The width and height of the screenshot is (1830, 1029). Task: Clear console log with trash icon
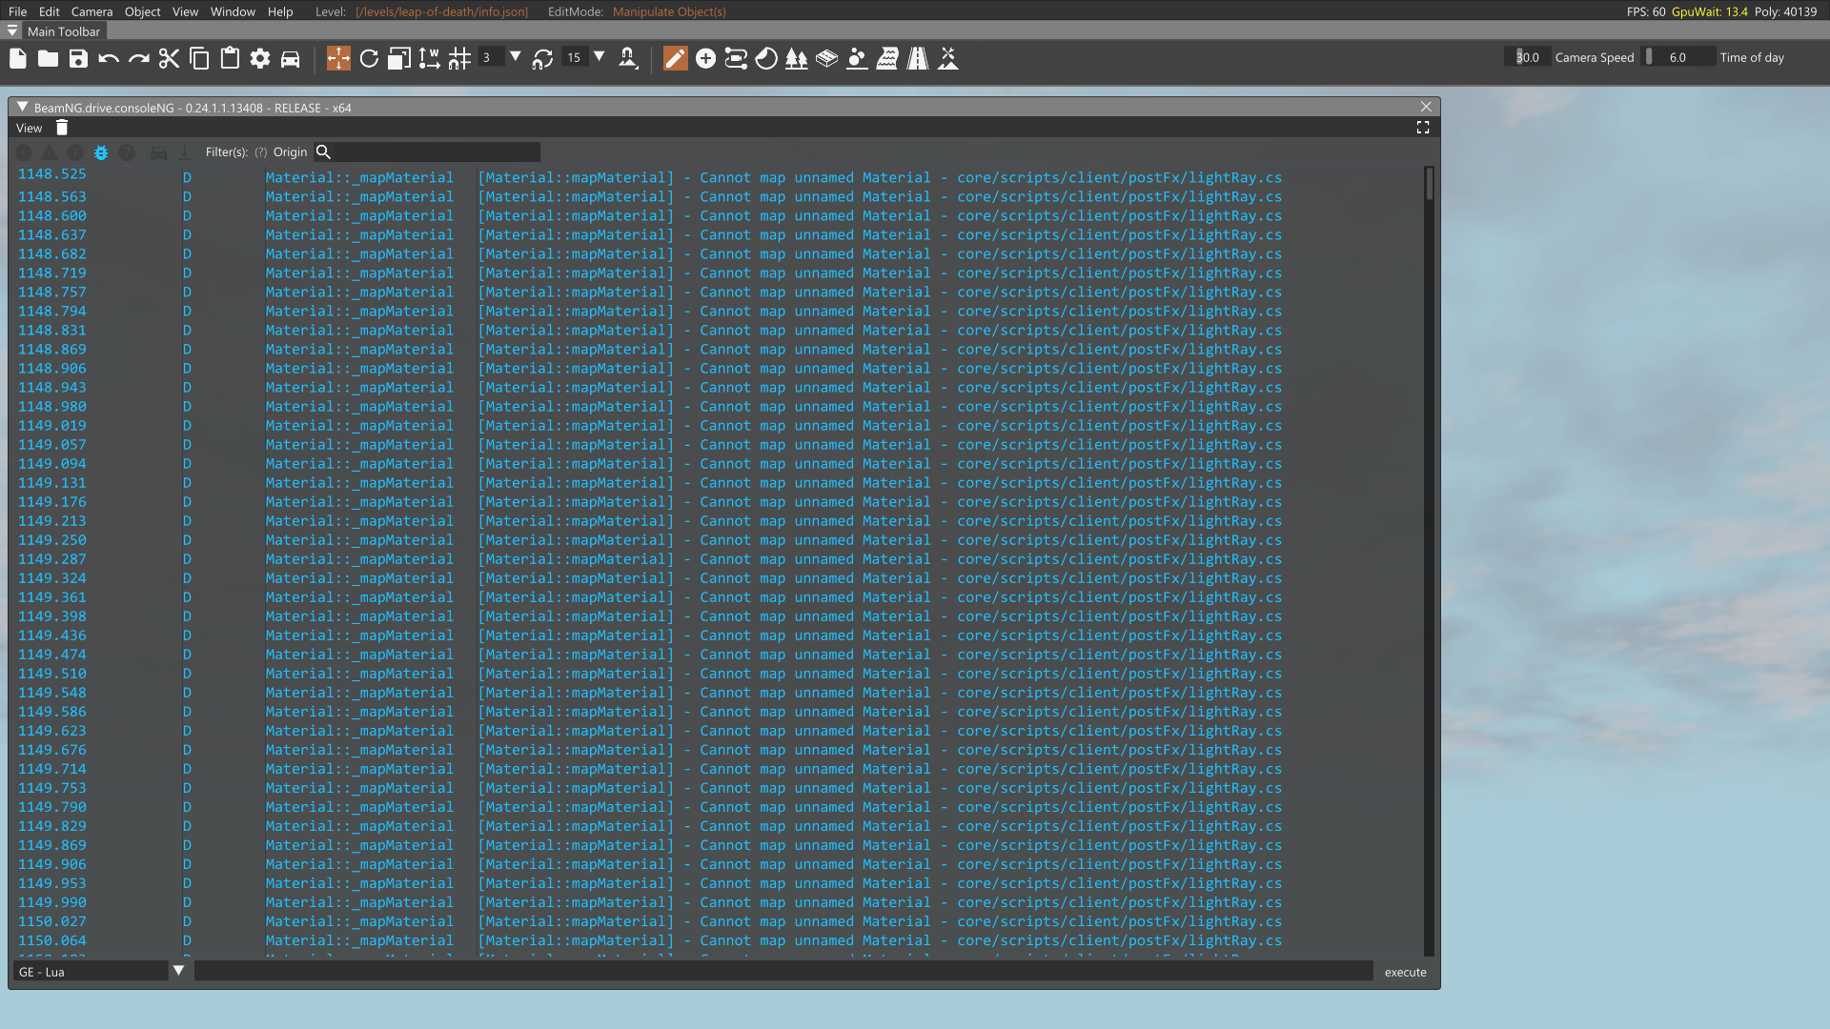[x=62, y=128]
